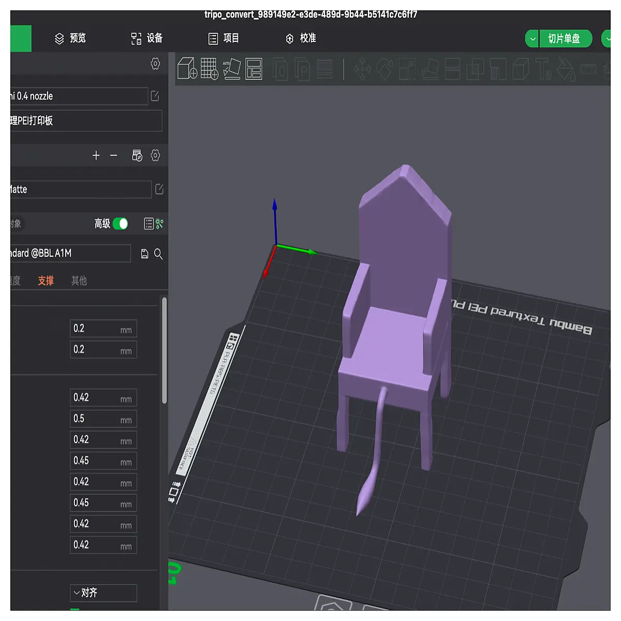This screenshot has width=621, height=621.
Task: Open the dropdown arrow beside 切片单盘
Action: tap(532, 39)
